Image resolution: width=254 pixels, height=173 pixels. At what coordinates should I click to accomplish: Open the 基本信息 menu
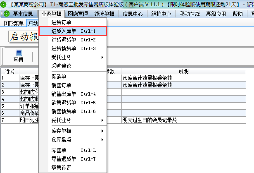pyautogui.click(x=23, y=14)
